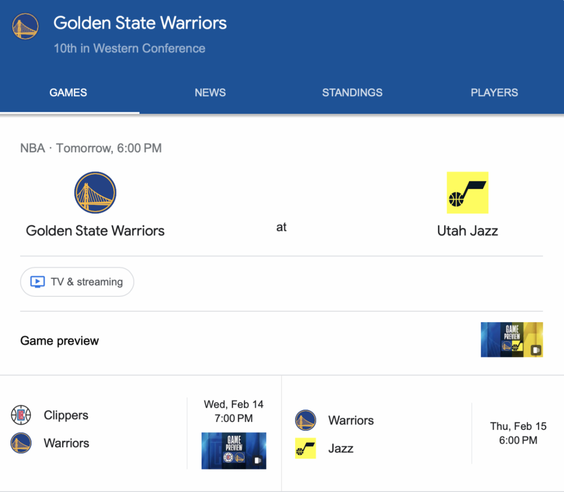The image size is (564, 492).
Task: Click the TV icon in the streaming button
Action: pos(38,282)
